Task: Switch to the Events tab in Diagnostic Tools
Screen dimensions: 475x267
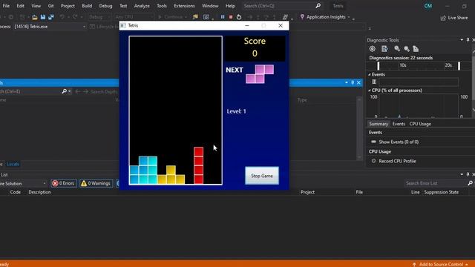Action: pyautogui.click(x=399, y=124)
